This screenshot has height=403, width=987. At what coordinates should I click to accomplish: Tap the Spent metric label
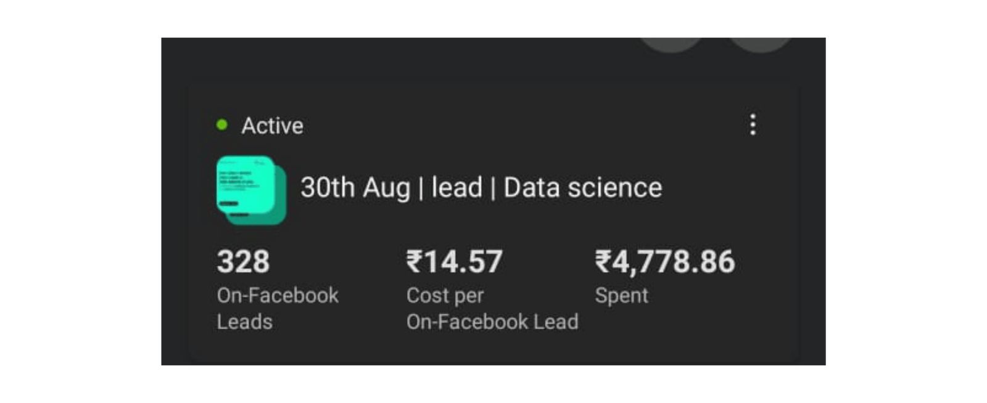click(621, 296)
